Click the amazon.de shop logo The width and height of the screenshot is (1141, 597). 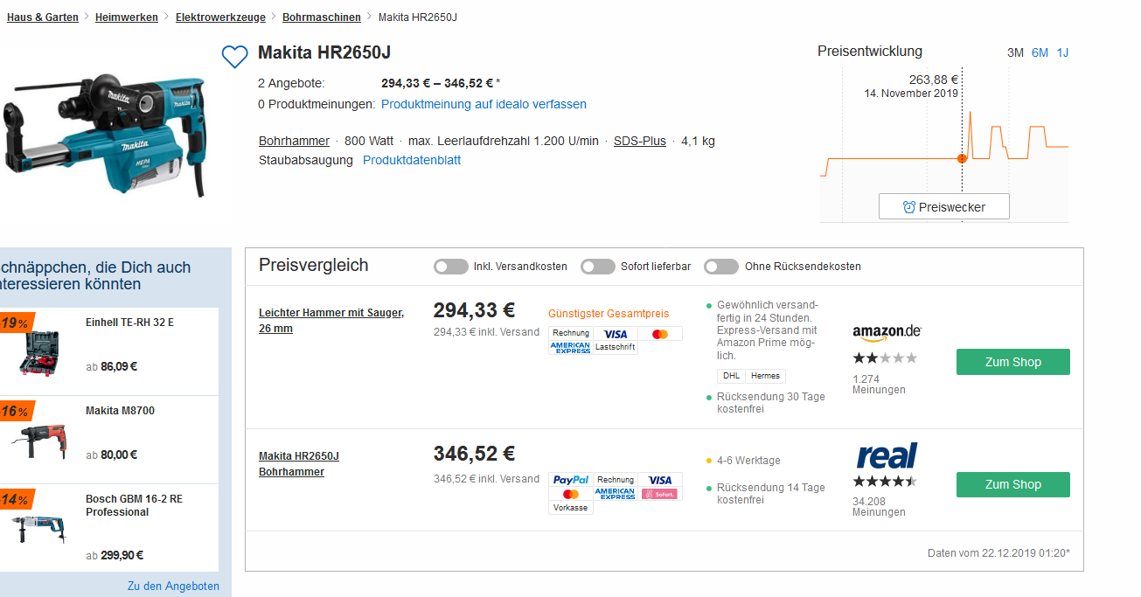(886, 331)
